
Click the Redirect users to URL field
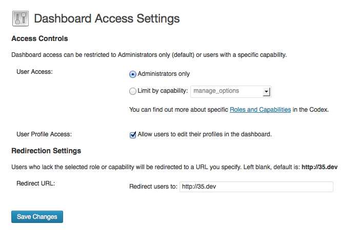tap(256, 187)
